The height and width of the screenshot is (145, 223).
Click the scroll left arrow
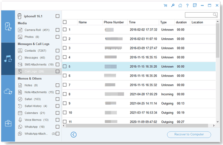pos(64,126)
